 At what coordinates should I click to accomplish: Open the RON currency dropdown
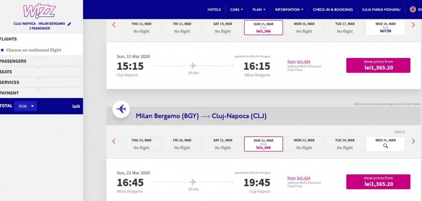click(26, 106)
